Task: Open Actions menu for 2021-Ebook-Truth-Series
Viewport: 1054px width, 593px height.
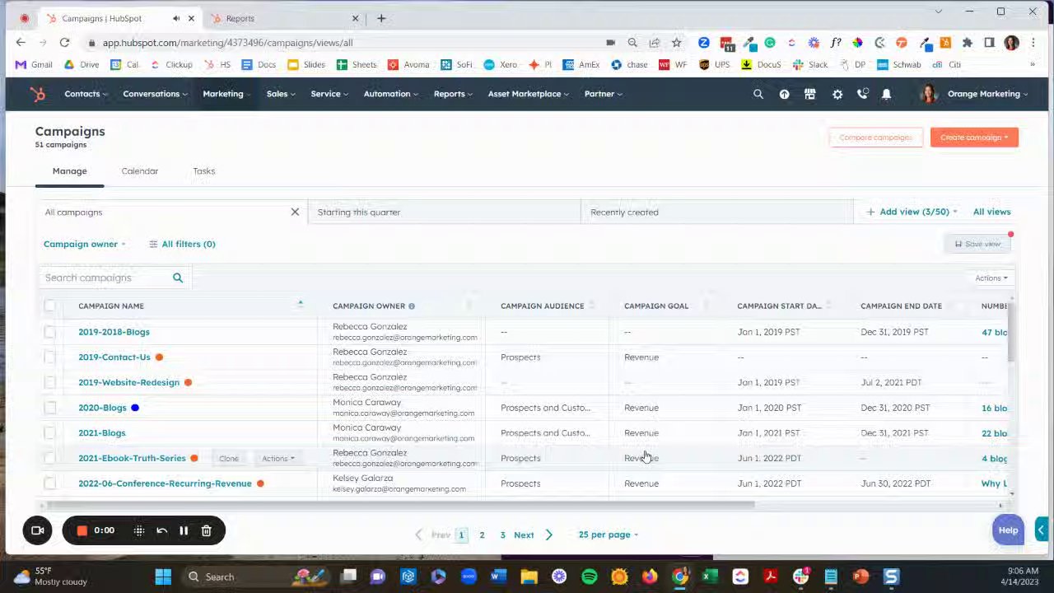Action: 277,459
